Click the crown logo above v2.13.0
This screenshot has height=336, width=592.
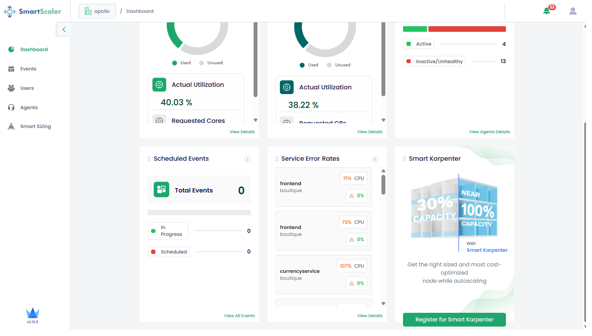point(33,313)
